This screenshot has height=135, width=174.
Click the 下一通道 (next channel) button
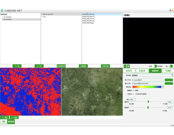point(5,118)
